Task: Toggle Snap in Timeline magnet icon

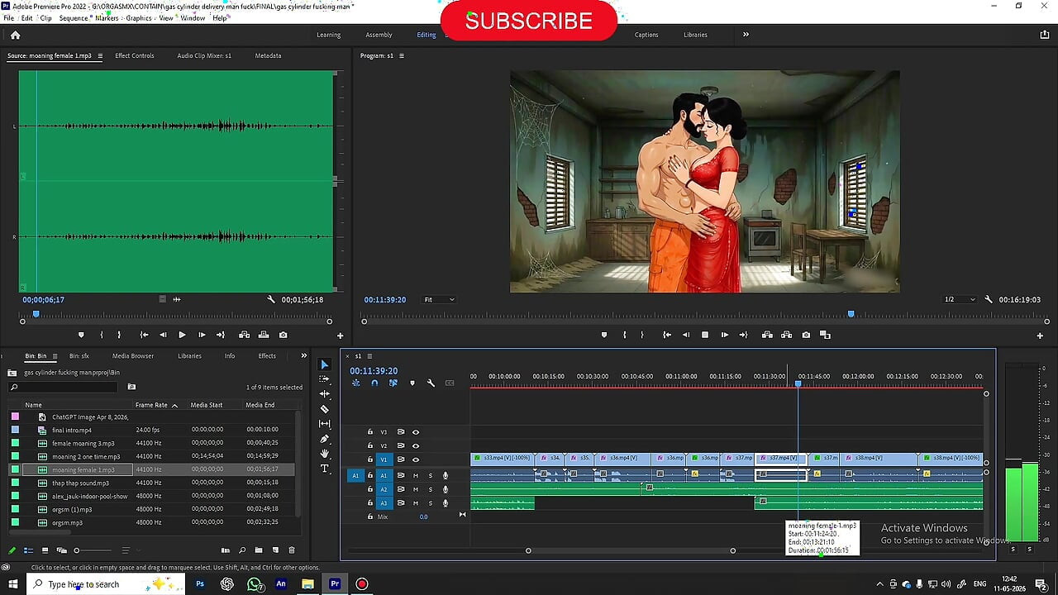Action: 374,383
